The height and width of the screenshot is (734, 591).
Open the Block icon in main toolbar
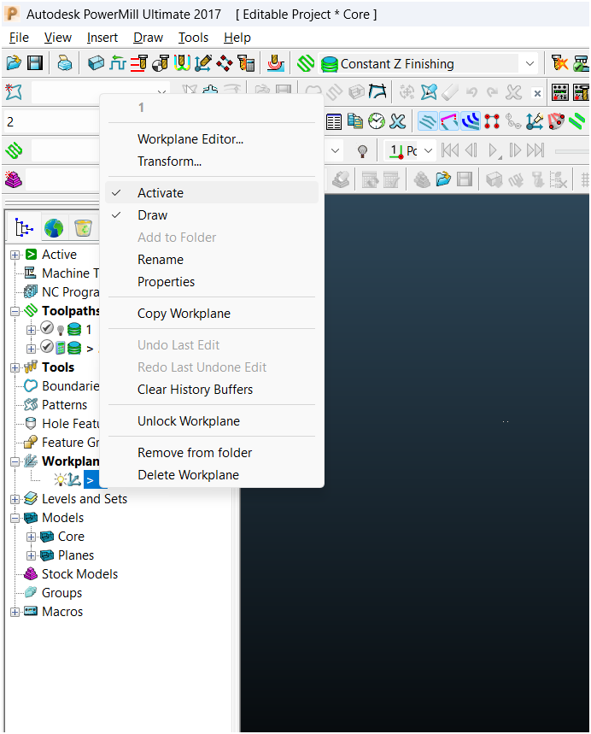coord(96,62)
